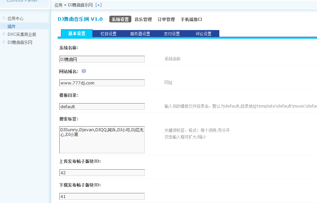The width and height of the screenshot is (317, 203).
Task: Switch to the 服务器设置 sub-tab
Action: point(141,33)
